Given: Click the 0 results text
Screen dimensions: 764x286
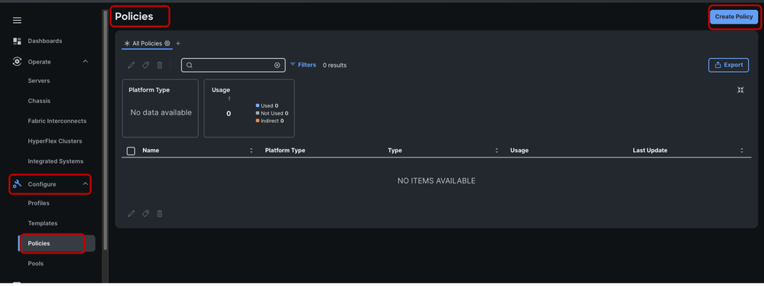Looking at the screenshot, I should click(335, 65).
